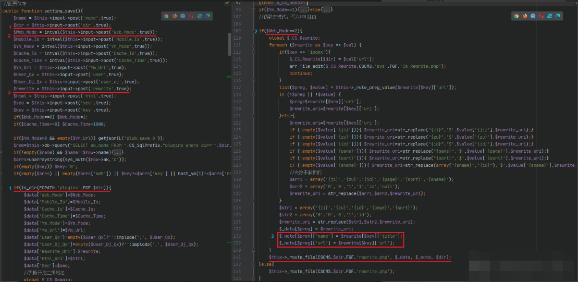Screen dimensions: 578x282
Task: Click the 'if($Cache_Time==0) $Cache_Time=1800;' line
Action: [60, 124]
